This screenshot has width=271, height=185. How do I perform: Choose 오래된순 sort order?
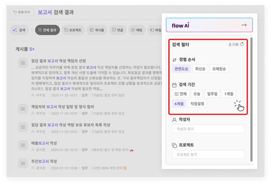219,69
